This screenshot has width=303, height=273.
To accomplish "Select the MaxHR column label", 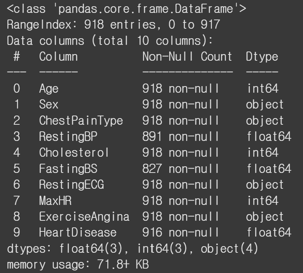I will point(55,201).
